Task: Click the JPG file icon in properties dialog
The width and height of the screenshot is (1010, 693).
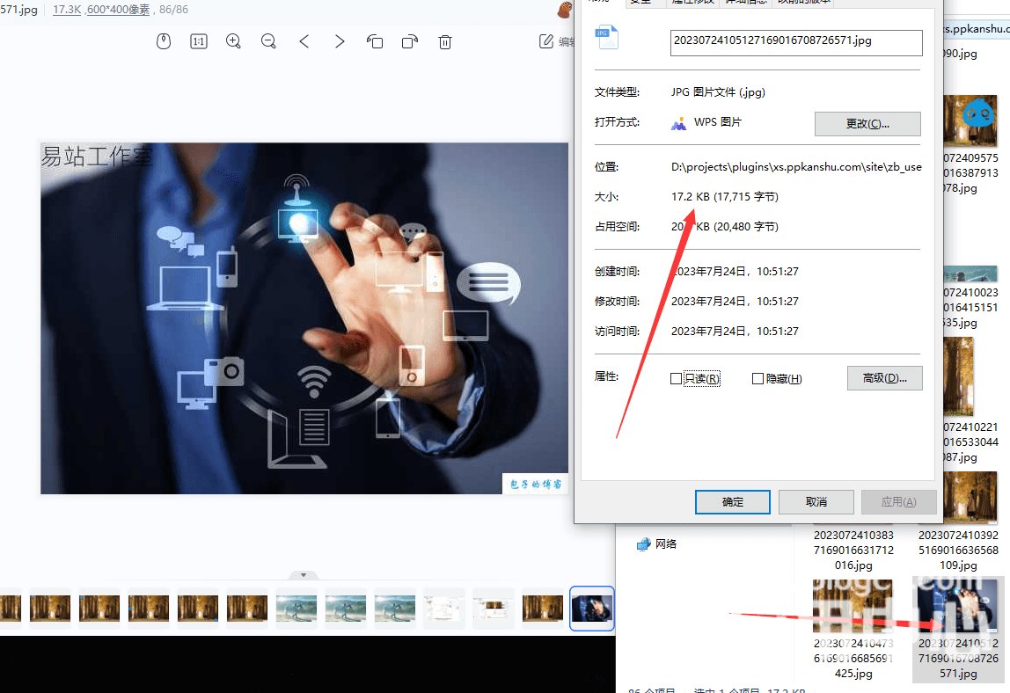Action: 607,37
